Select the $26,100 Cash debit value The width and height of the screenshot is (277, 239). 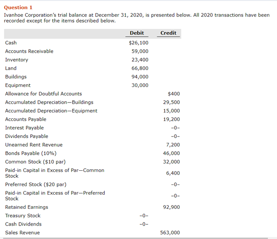tap(138, 43)
